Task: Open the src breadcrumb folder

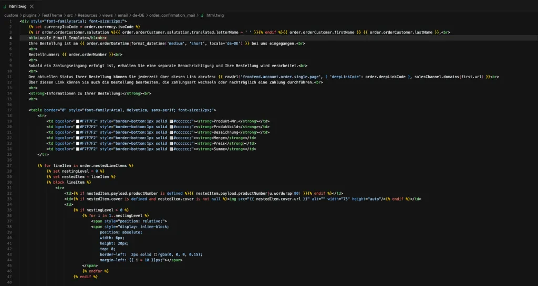Action: [70, 15]
